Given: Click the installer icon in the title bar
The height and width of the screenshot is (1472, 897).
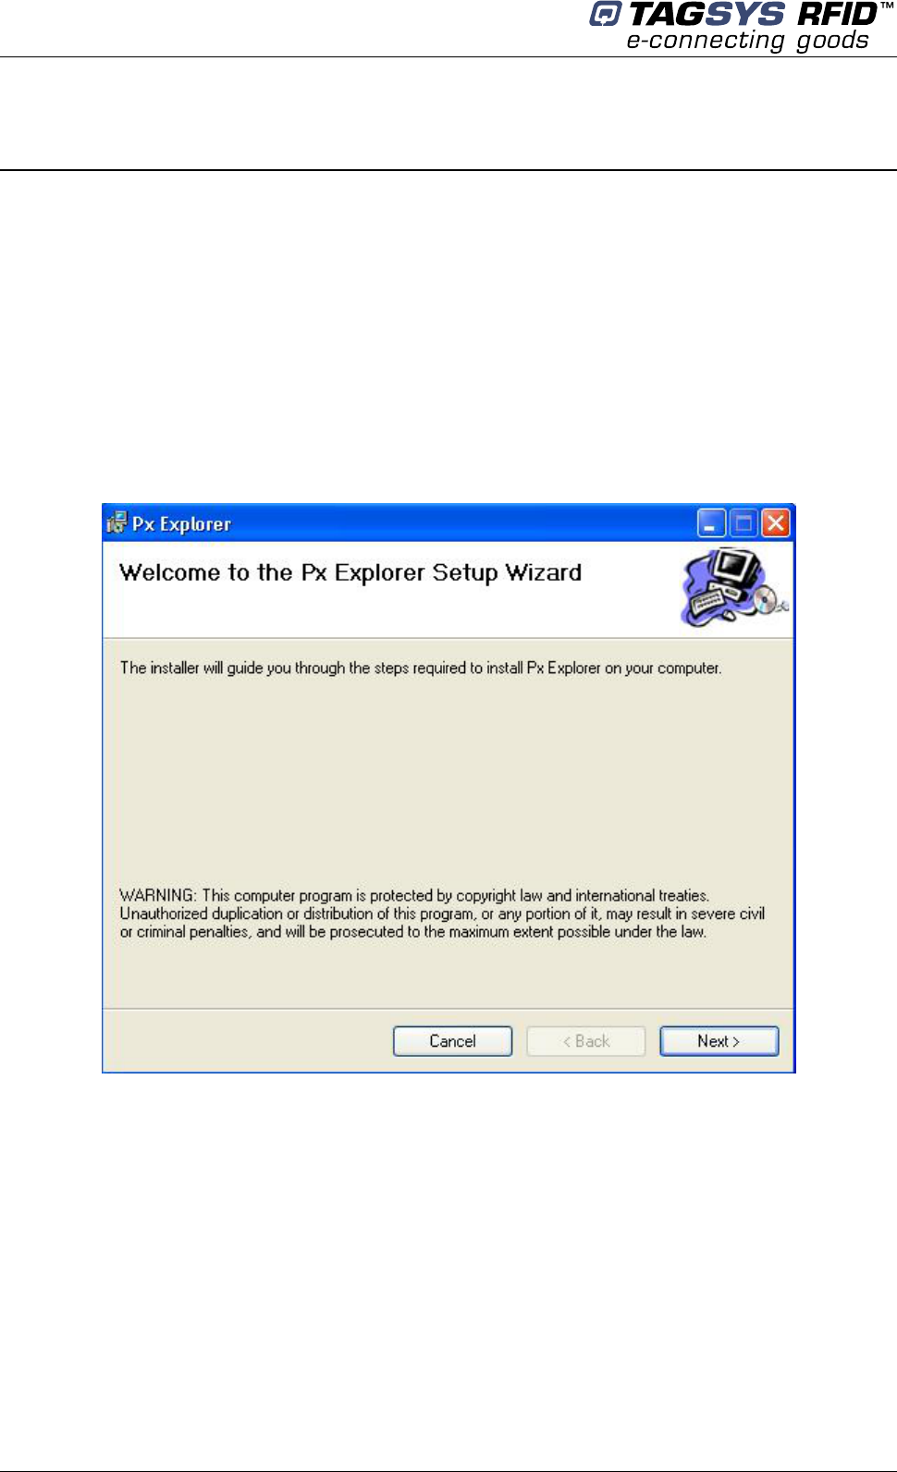Looking at the screenshot, I should (117, 522).
